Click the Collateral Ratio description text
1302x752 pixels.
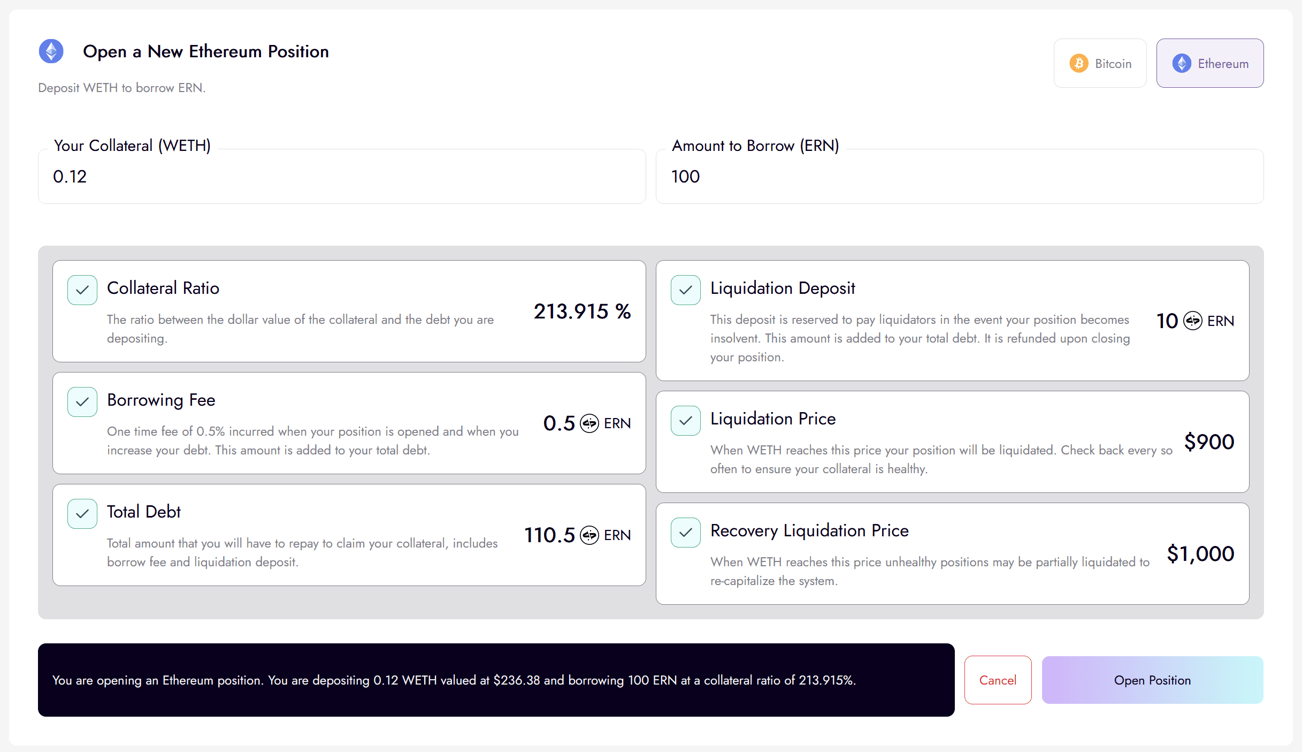301,329
